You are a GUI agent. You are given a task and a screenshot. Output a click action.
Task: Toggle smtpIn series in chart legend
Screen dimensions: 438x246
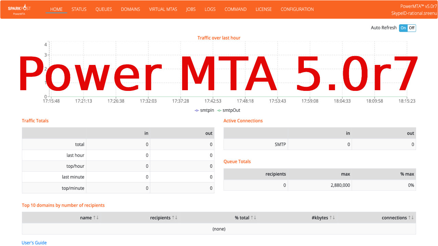point(204,110)
